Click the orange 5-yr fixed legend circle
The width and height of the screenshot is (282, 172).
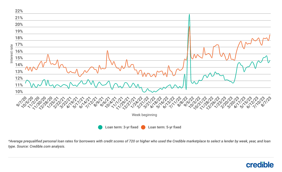(143, 127)
